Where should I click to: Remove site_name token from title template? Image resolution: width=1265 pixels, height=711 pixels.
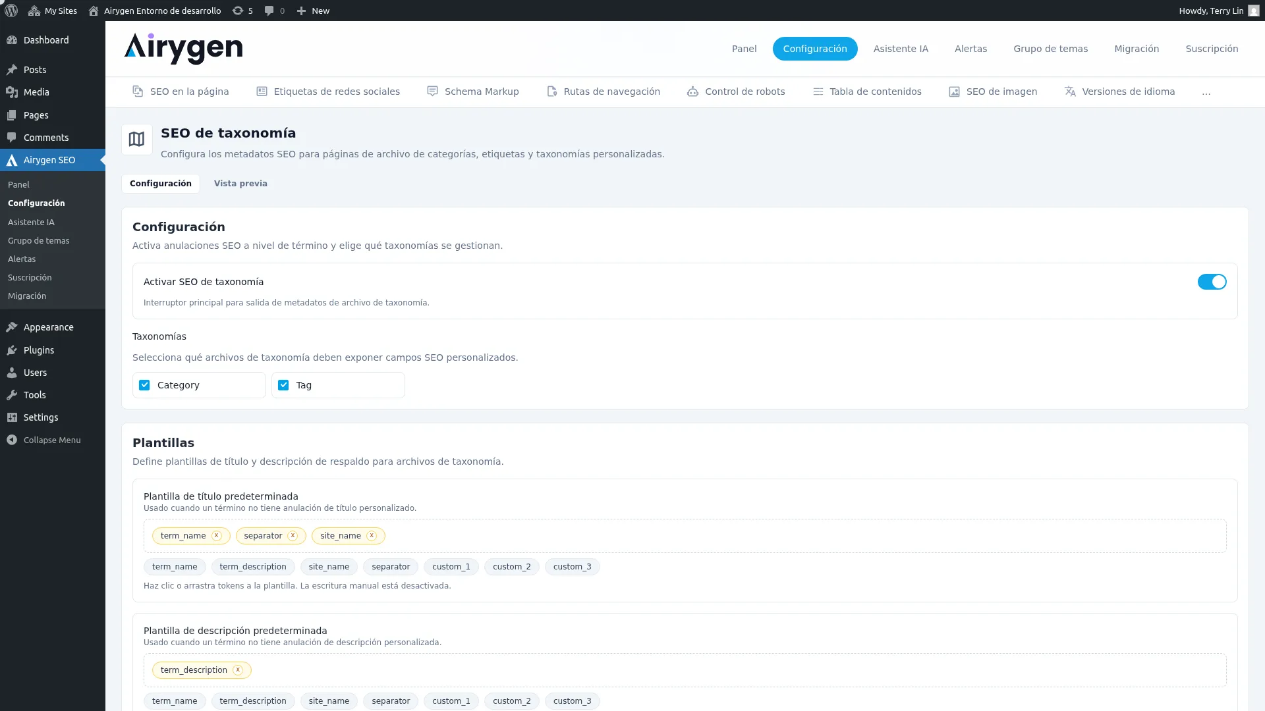(372, 536)
